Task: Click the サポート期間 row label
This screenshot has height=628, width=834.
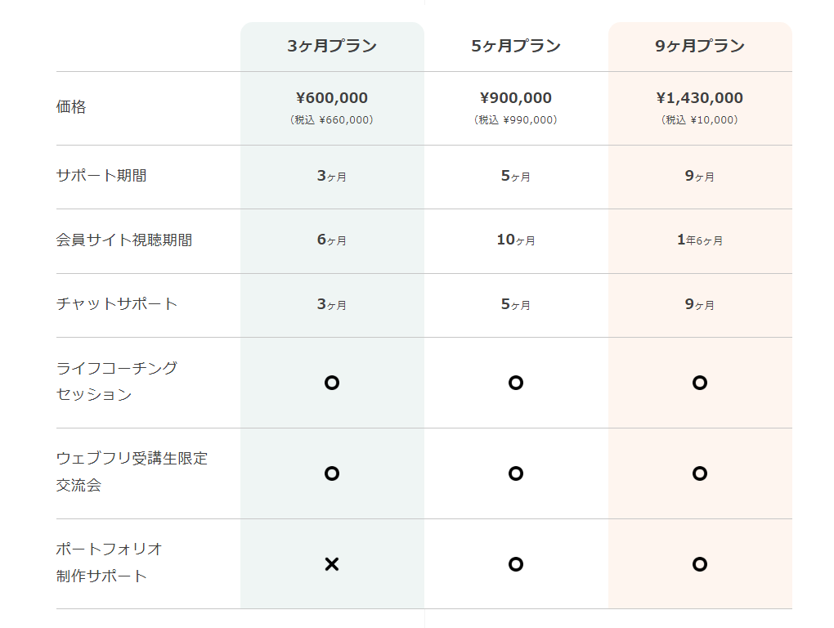Action: pos(101,176)
